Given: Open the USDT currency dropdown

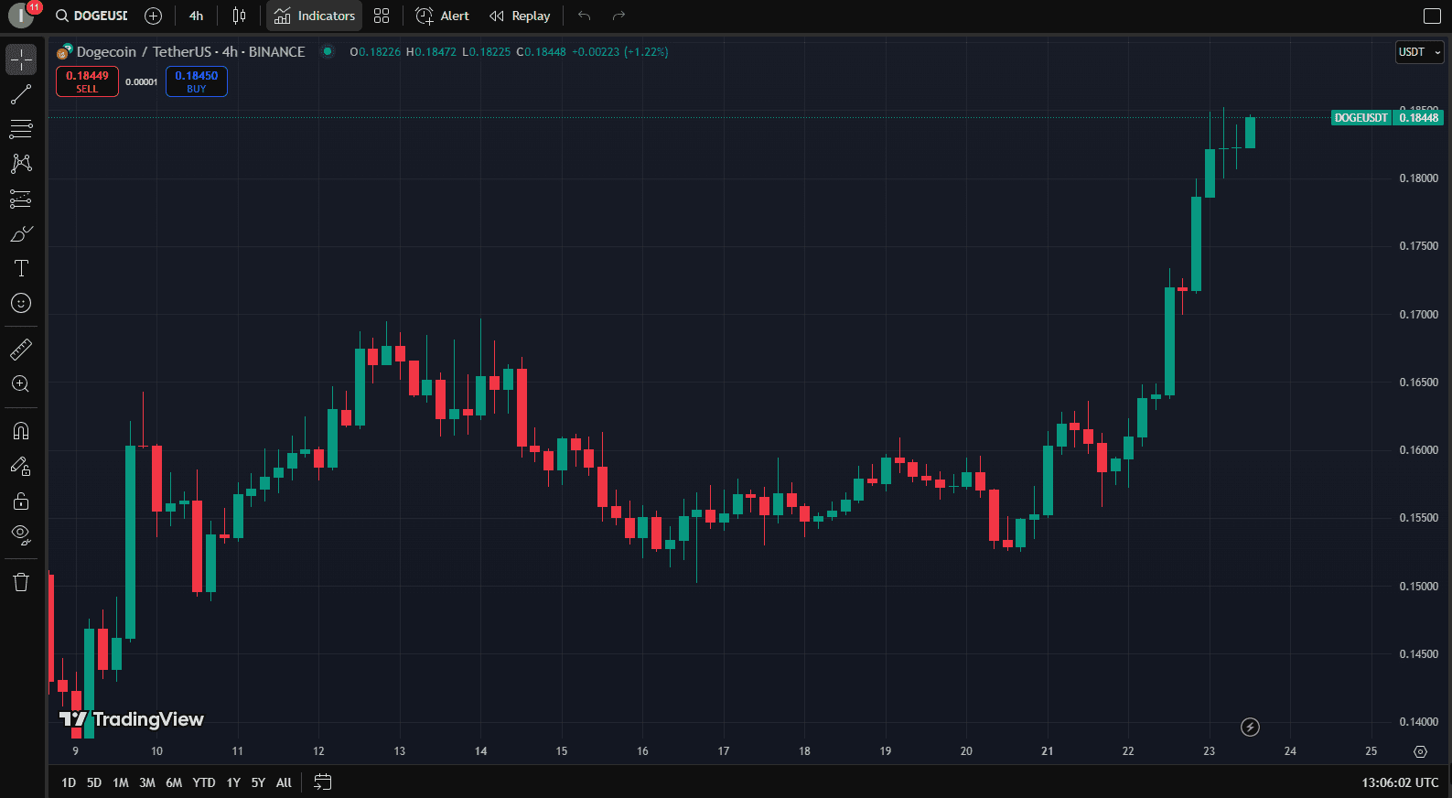Looking at the screenshot, I should (1419, 52).
